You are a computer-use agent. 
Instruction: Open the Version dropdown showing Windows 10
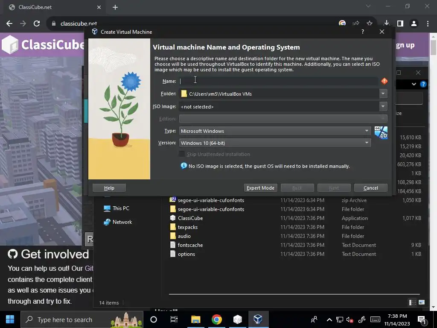[x=275, y=143]
